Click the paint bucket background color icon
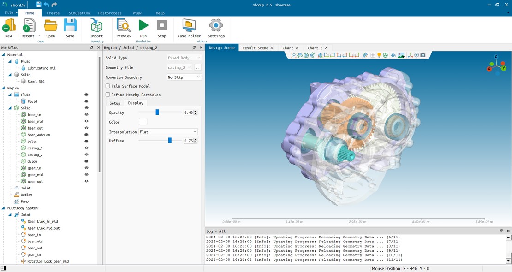Viewport: 512px width, 272px height. [393, 55]
